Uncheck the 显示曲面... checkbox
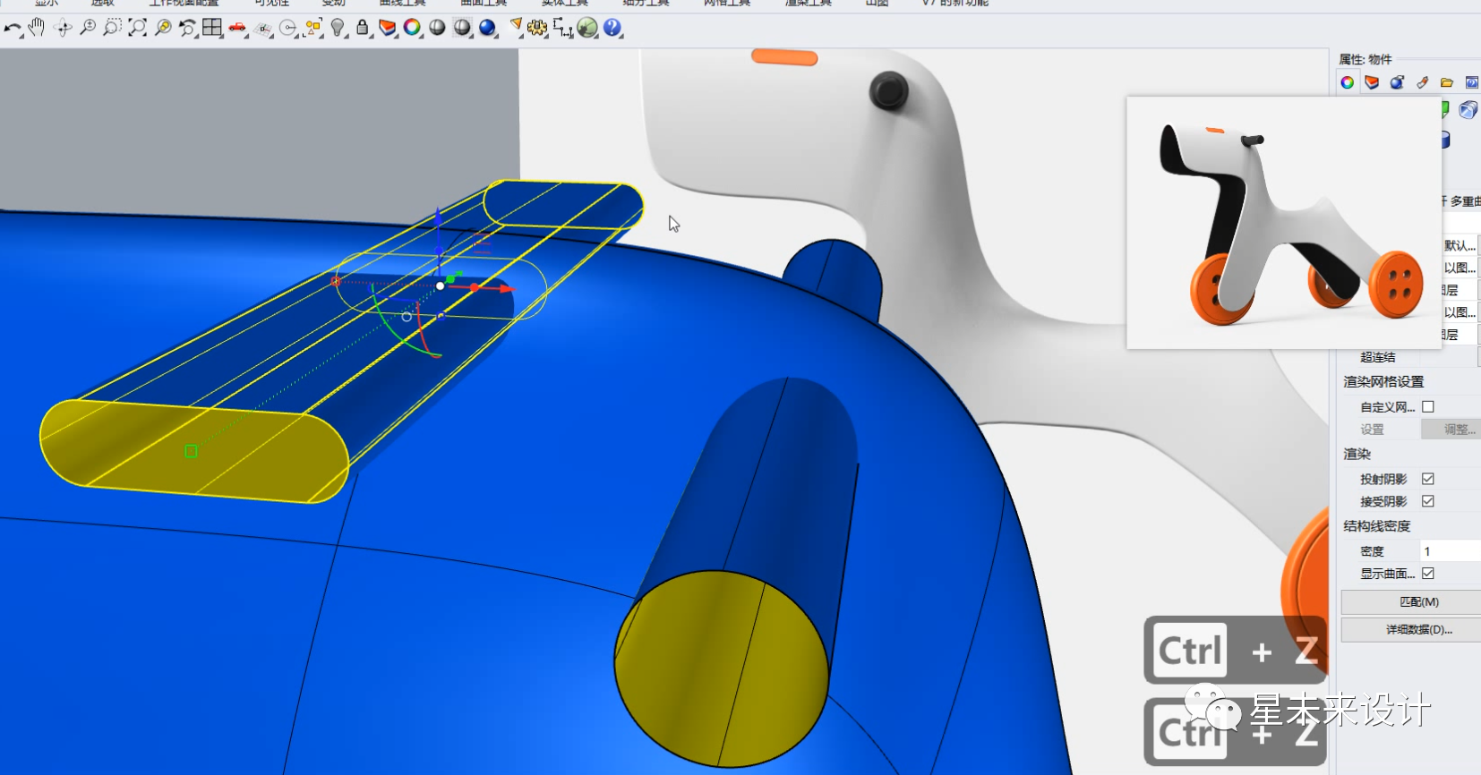 pos(1428,574)
